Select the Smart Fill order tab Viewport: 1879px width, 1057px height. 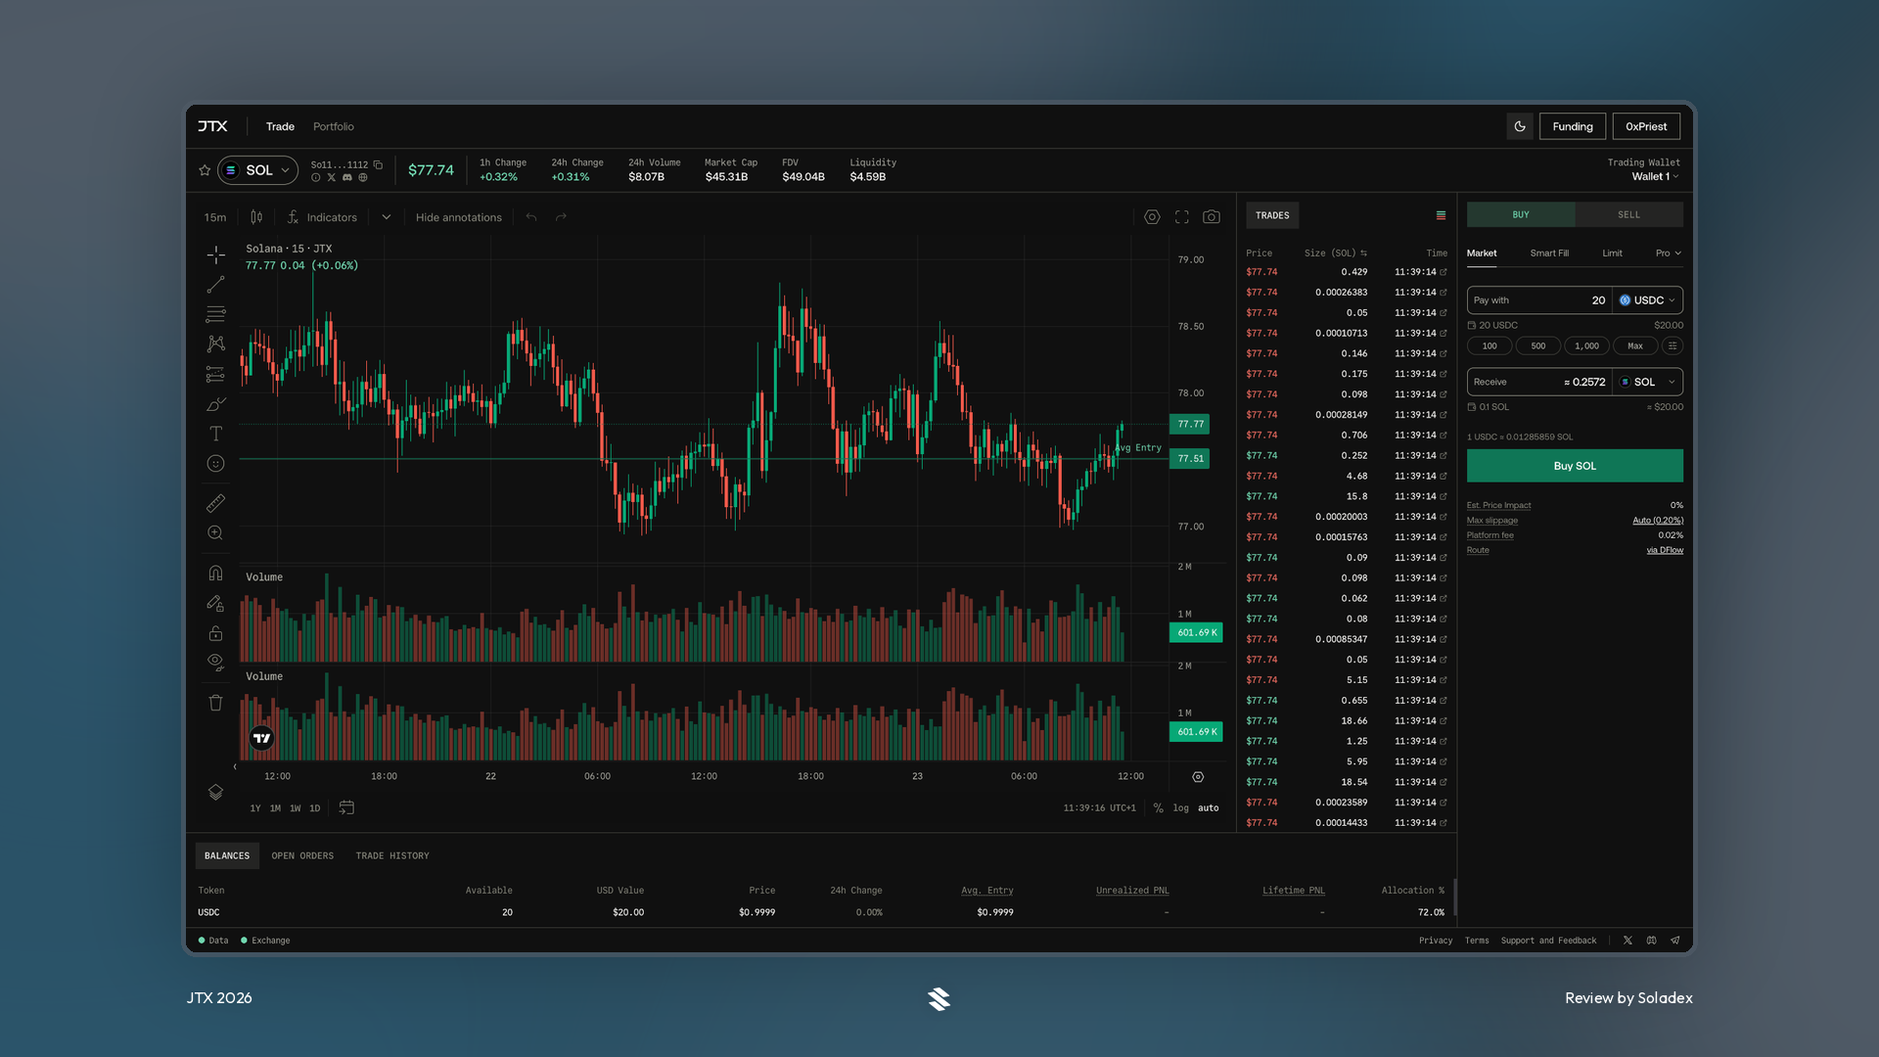[1549, 253]
